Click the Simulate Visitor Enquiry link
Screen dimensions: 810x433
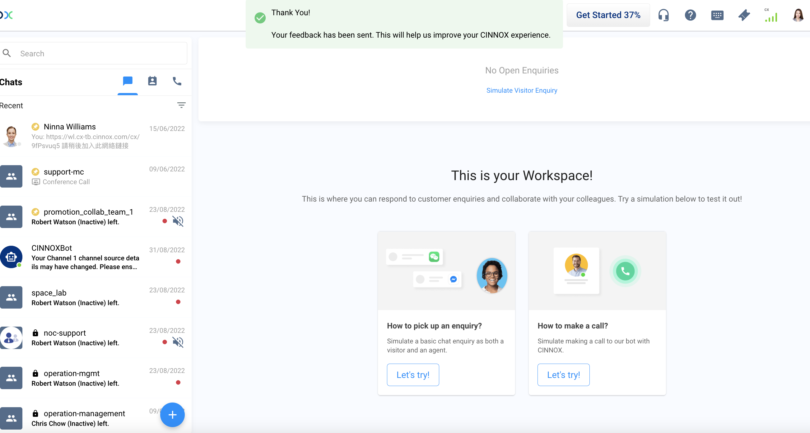point(522,90)
